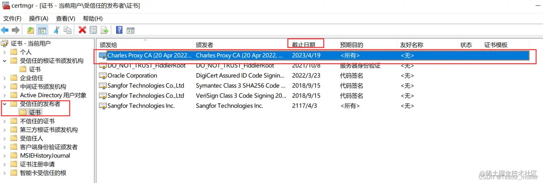Expand the 证书注册申请 node arrow
Screen dimensions: 543x183
pyautogui.click(x=5, y=164)
